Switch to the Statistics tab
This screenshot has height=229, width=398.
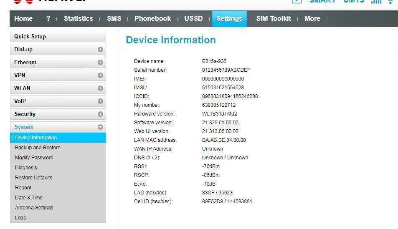(x=79, y=18)
